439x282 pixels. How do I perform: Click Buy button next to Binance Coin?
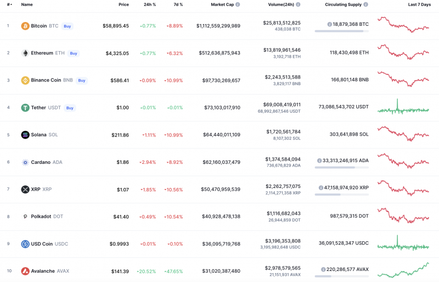click(x=81, y=80)
